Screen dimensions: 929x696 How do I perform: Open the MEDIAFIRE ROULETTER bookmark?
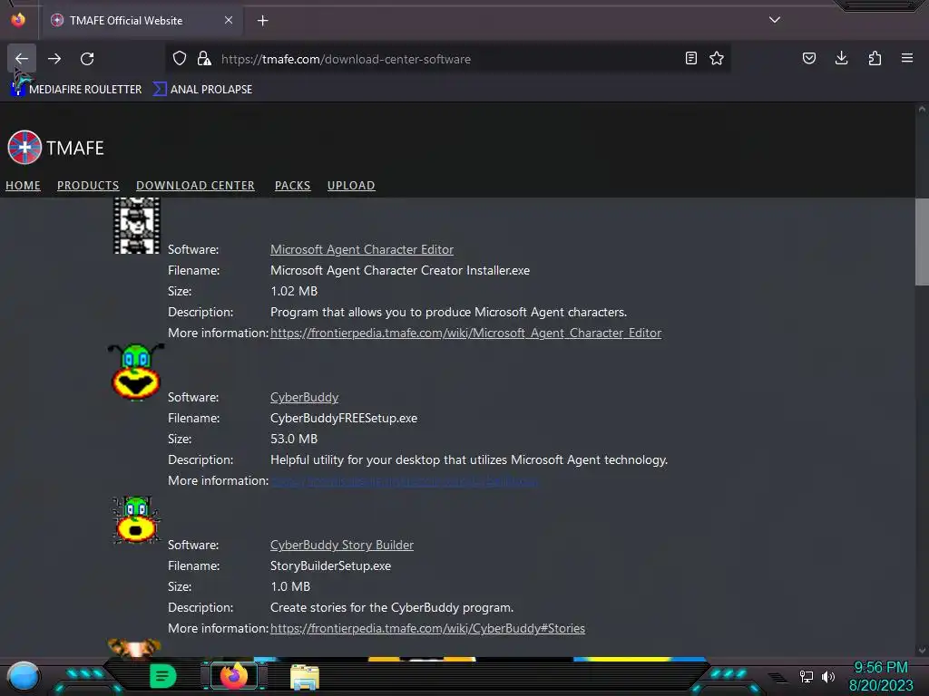(76, 90)
